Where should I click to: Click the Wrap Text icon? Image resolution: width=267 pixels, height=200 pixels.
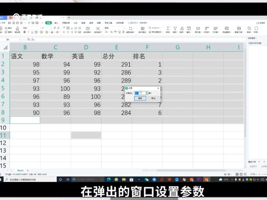(98, 29)
